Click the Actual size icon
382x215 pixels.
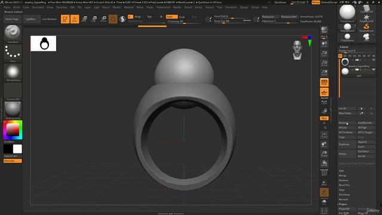(324, 63)
